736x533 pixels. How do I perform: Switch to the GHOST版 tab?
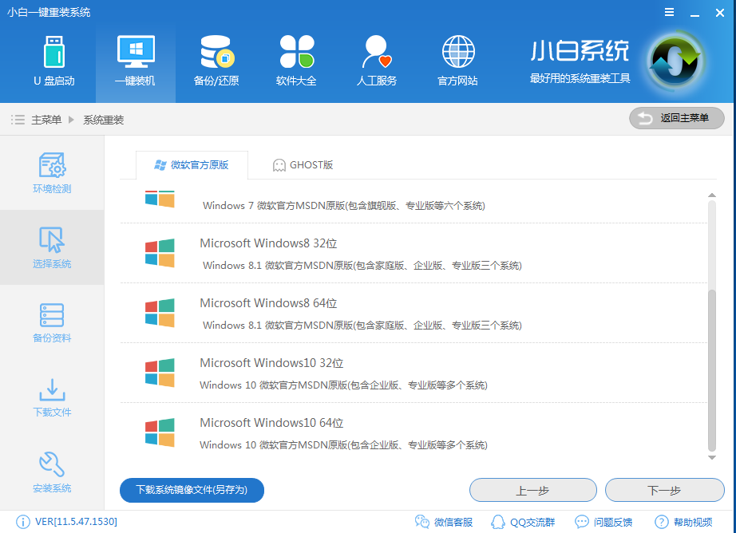click(x=303, y=165)
